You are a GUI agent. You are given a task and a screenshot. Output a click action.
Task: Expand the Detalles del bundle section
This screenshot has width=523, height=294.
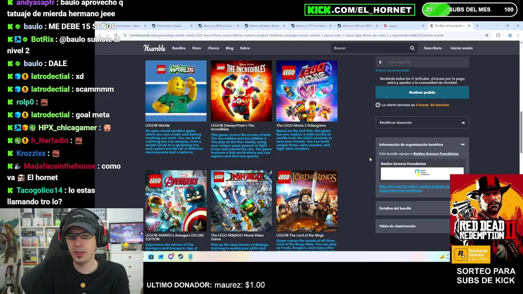pyautogui.click(x=413, y=208)
